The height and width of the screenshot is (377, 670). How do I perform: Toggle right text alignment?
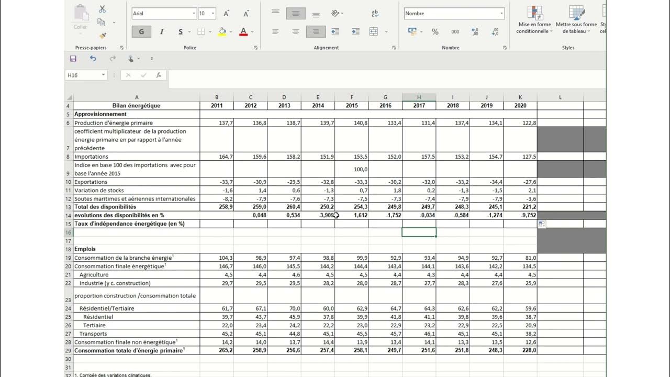[x=316, y=32]
